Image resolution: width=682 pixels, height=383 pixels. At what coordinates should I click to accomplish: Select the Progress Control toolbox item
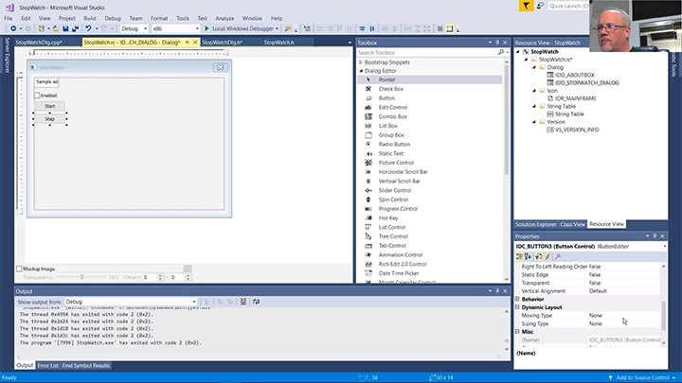click(397, 208)
